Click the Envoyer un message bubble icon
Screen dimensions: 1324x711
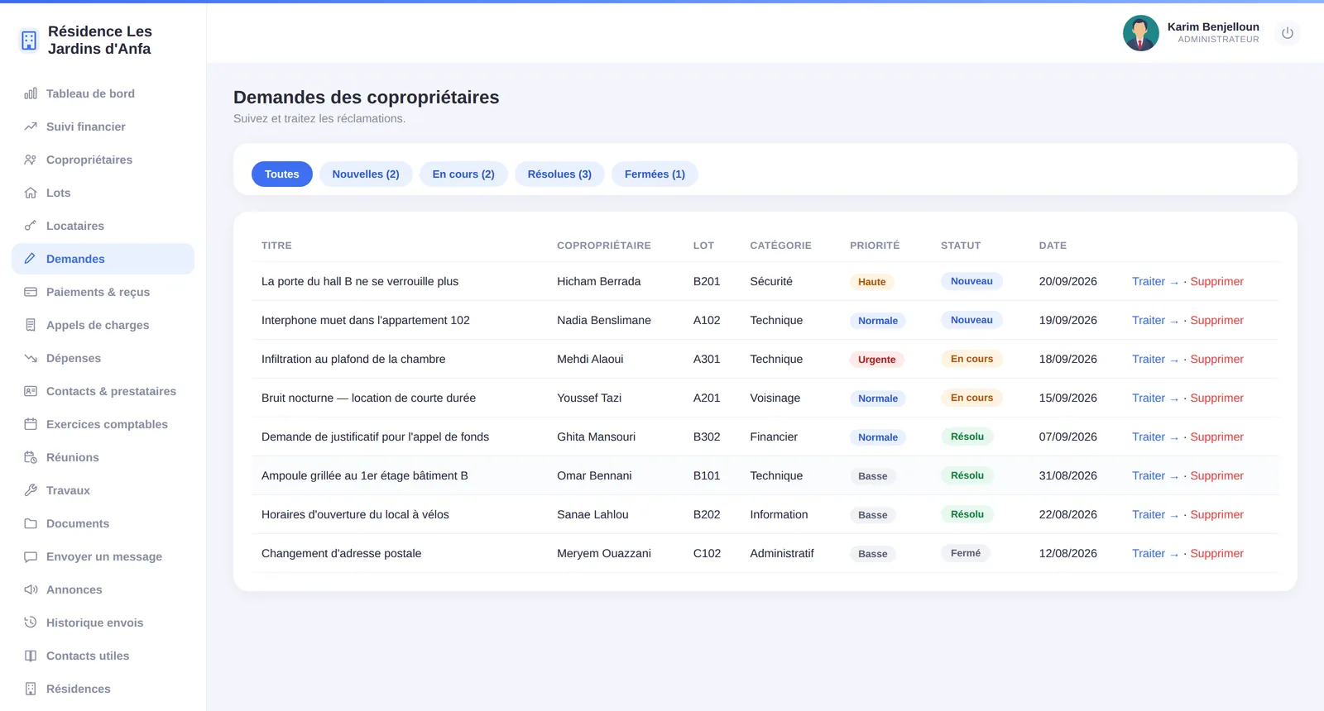(31, 556)
